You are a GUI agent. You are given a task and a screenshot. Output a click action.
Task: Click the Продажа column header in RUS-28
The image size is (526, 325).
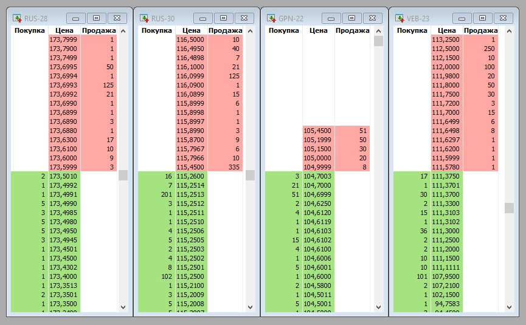click(x=99, y=30)
